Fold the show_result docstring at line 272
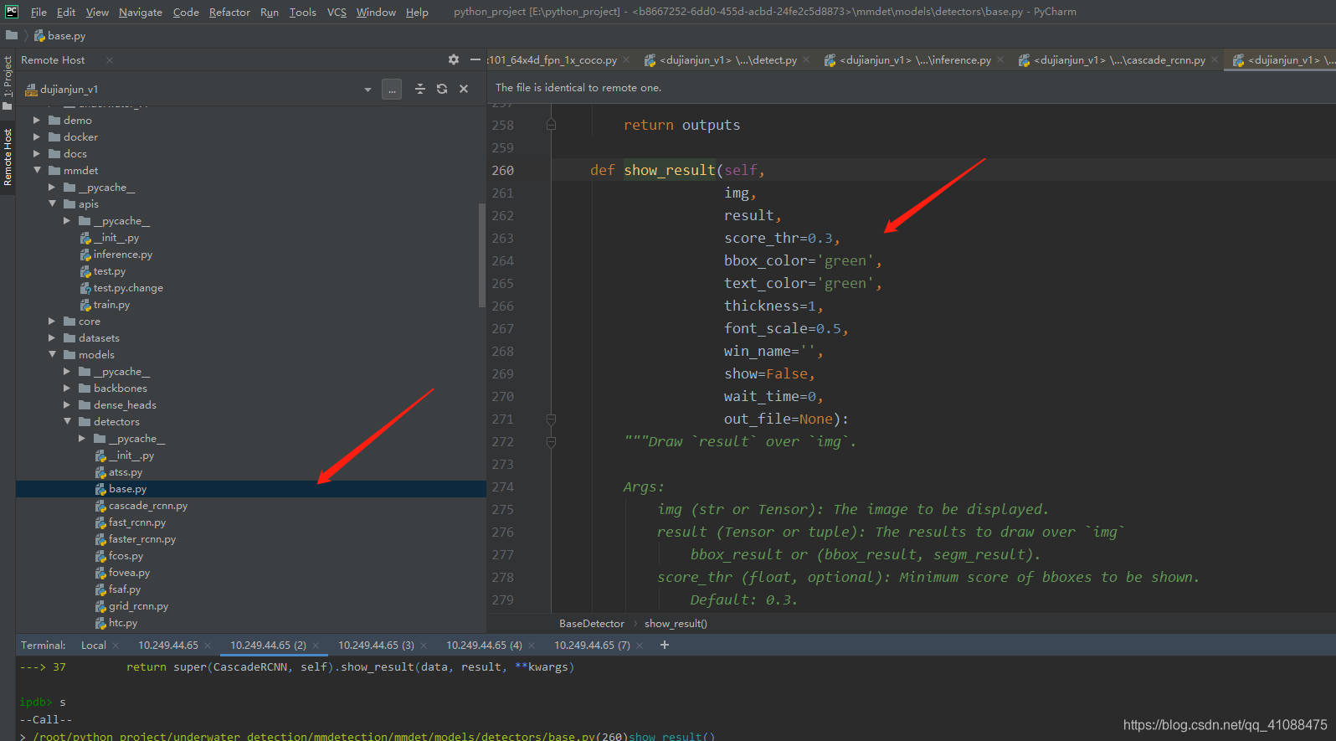Viewport: 1336px width, 741px height. pos(551,441)
